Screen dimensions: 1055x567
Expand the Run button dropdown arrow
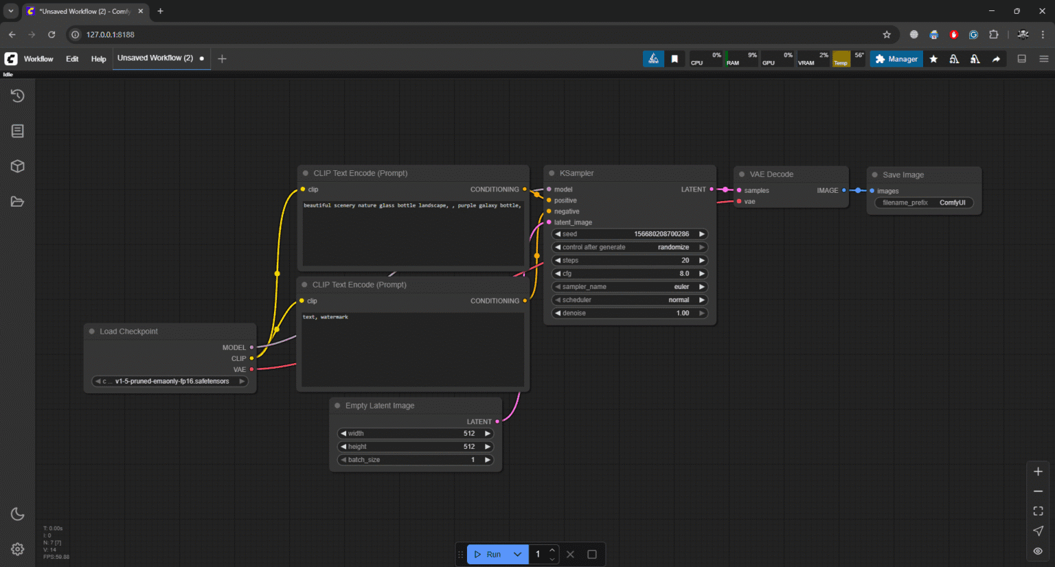517,554
